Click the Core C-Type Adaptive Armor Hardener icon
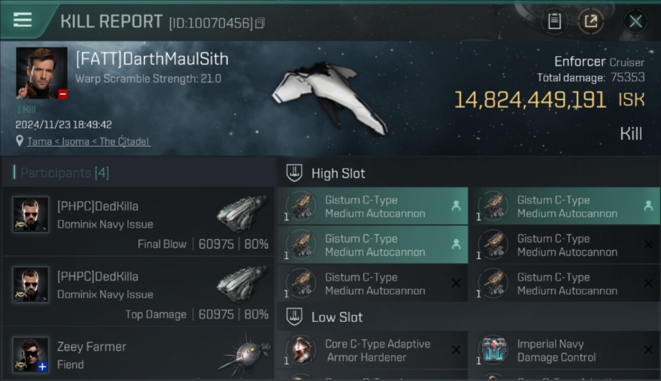Image resolution: width=661 pixels, height=381 pixels. coord(301,350)
